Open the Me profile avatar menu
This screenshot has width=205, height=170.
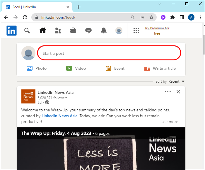[x=119, y=30]
